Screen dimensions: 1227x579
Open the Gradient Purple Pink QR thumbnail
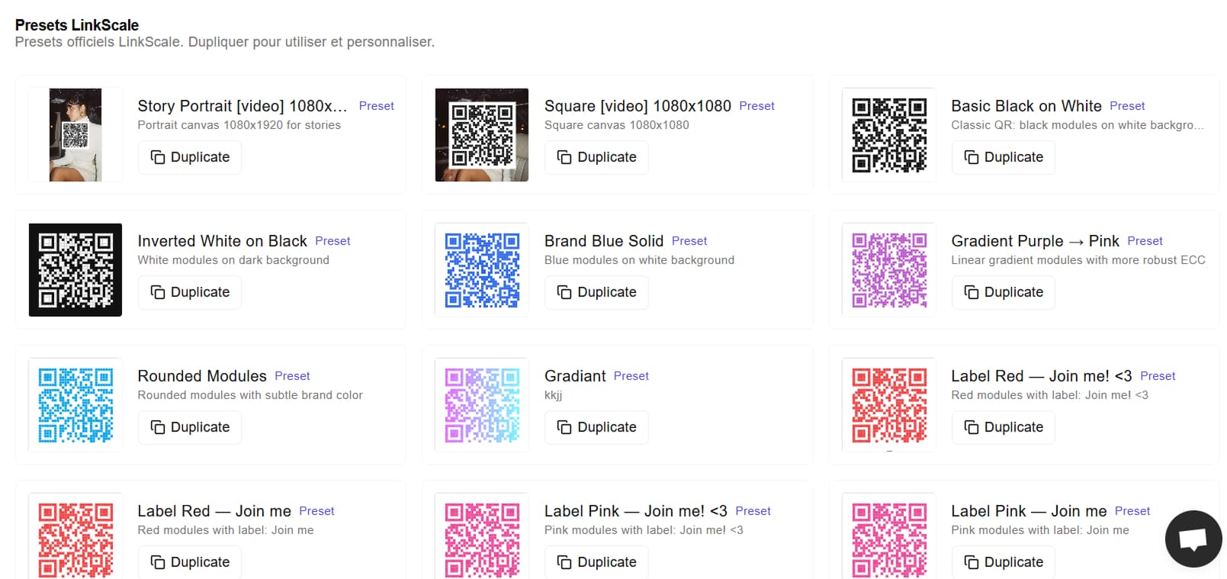tap(888, 270)
